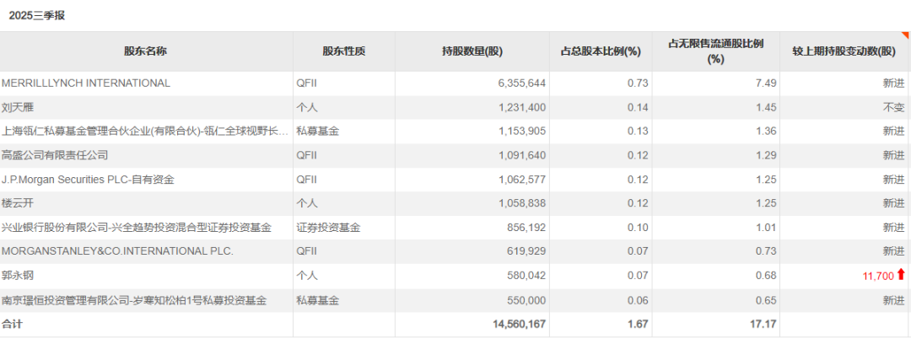Select shareholder 刘天雁
The height and width of the screenshot is (339, 911).
(17, 107)
